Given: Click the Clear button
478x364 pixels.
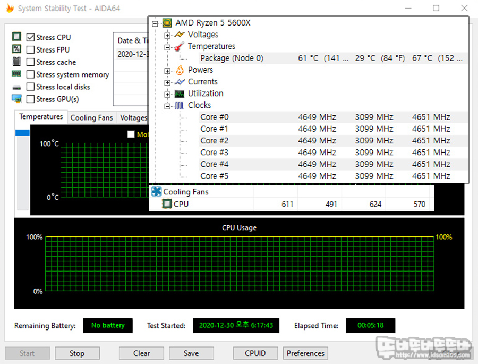Looking at the screenshot, I should pos(141,353).
